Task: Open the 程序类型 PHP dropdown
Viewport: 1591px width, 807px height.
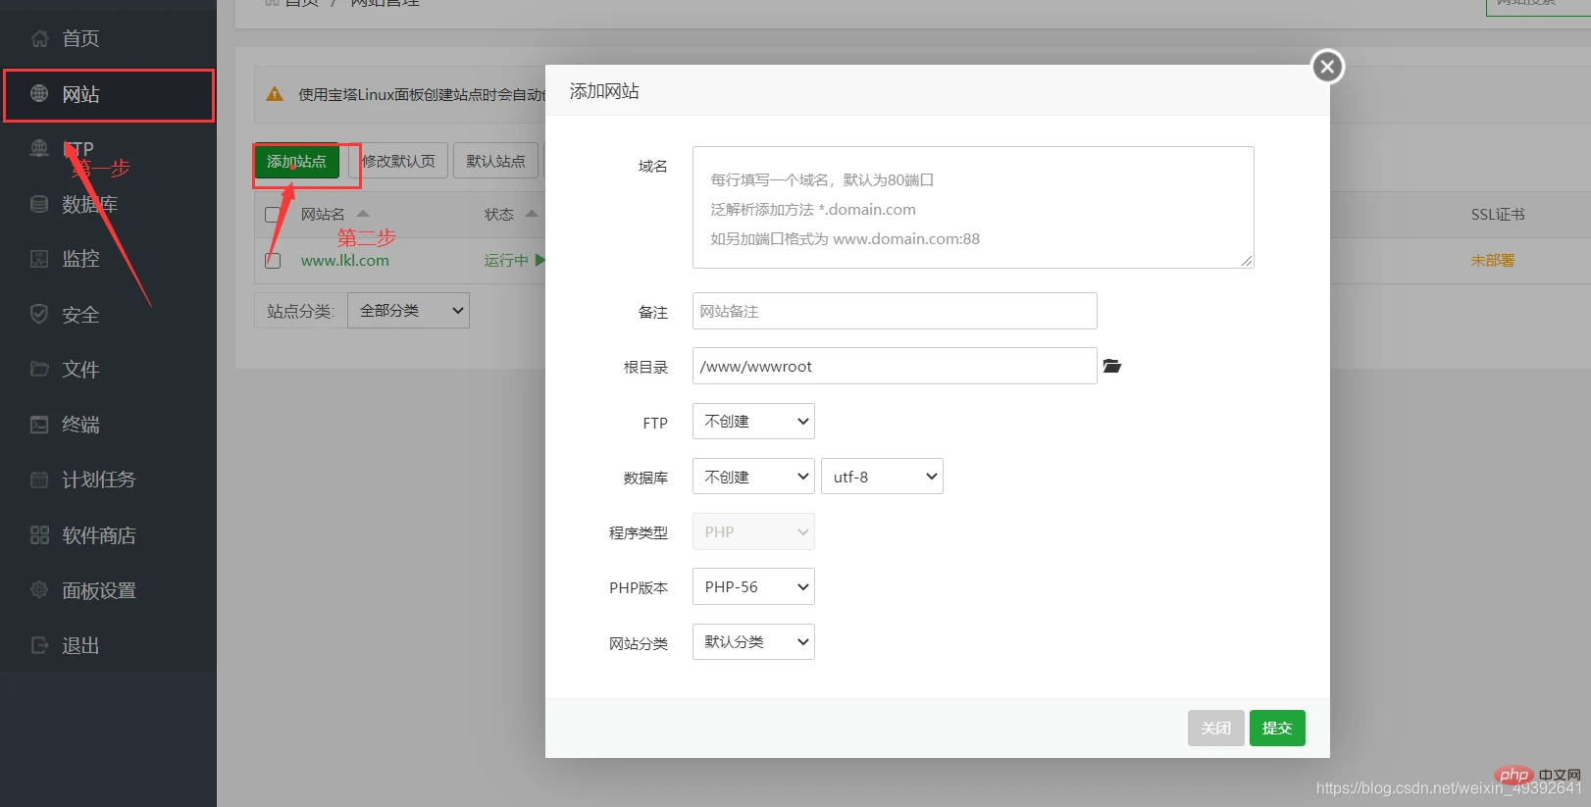Action: pos(753,531)
